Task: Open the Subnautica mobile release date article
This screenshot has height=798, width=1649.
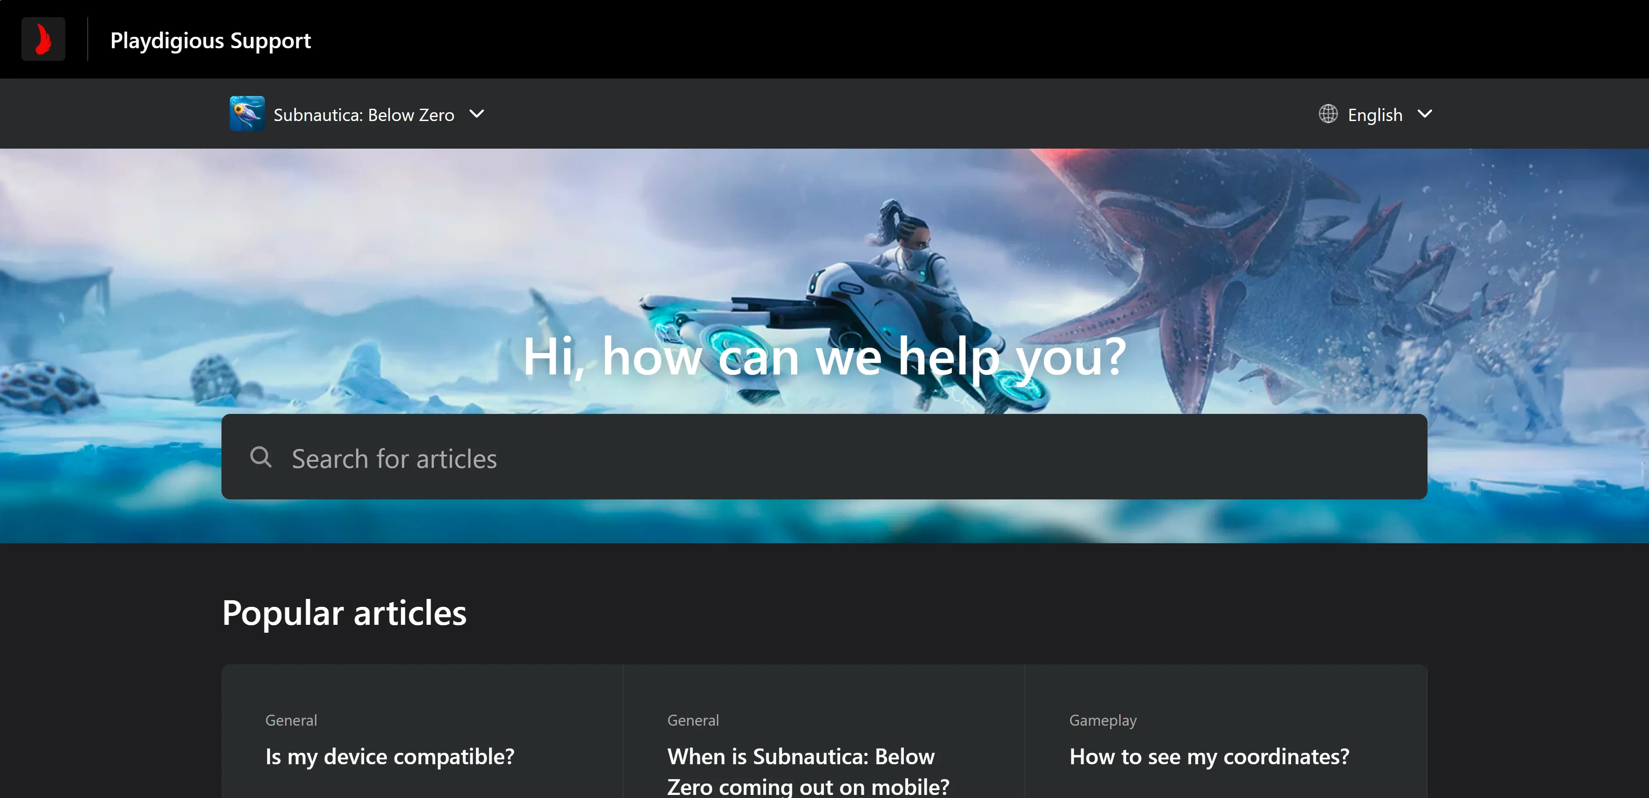Action: [x=809, y=771]
